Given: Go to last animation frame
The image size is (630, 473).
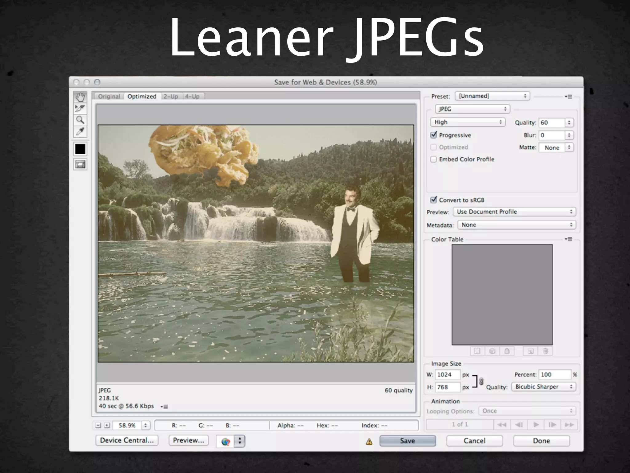Looking at the screenshot, I should pos(569,425).
